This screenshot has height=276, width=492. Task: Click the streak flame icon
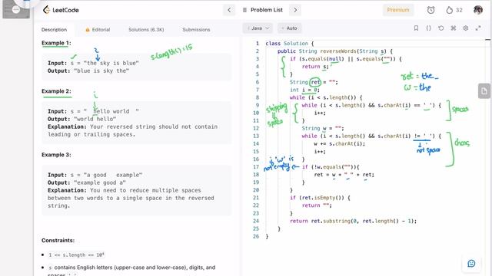(449, 10)
